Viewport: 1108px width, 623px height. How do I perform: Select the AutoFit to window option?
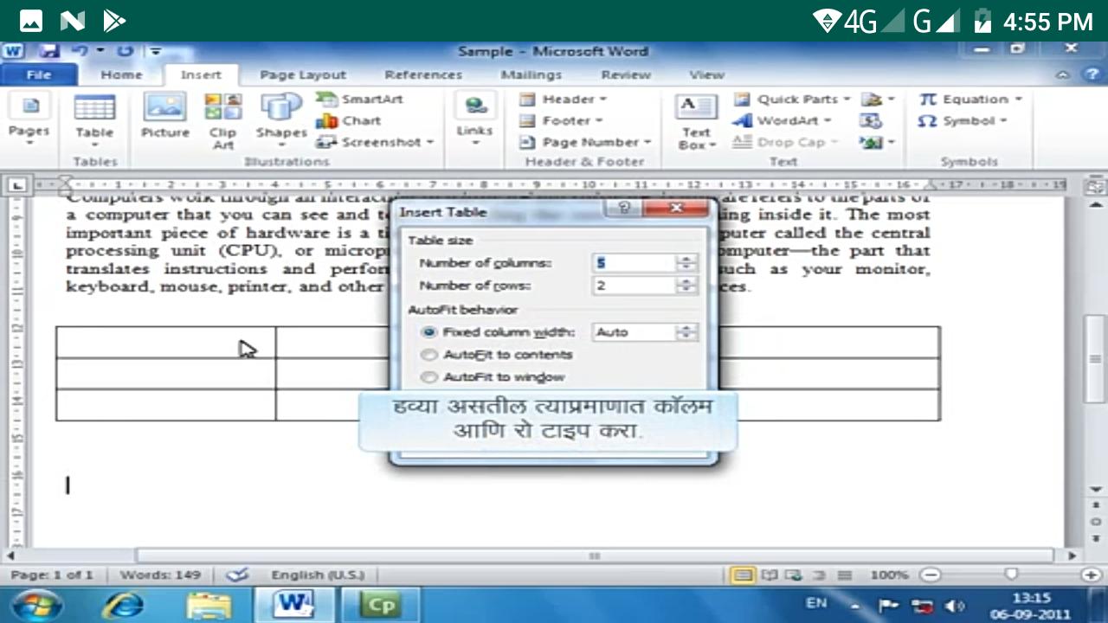click(x=493, y=376)
